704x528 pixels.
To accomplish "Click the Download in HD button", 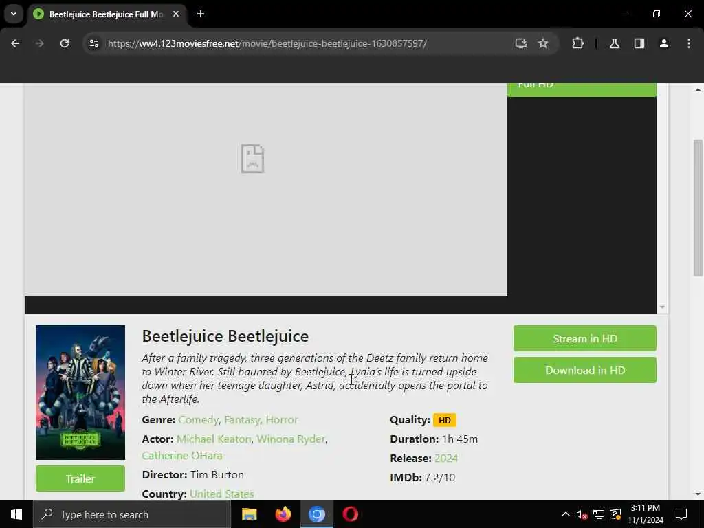I will pos(584,370).
